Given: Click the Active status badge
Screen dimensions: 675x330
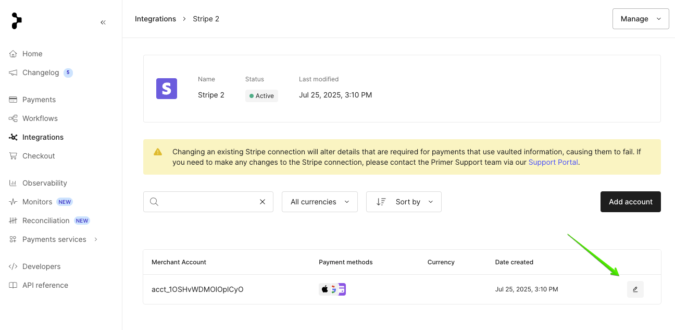Looking at the screenshot, I should (x=261, y=96).
